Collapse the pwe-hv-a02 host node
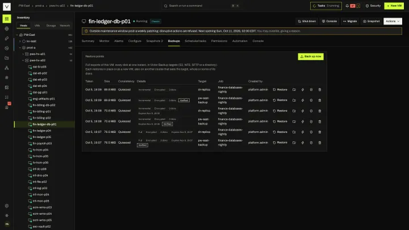 [x=23, y=60]
